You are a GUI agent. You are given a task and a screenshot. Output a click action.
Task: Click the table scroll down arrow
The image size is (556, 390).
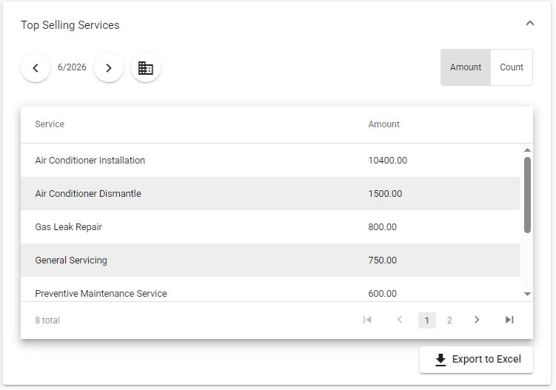pyautogui.click(x=527, y=294)
